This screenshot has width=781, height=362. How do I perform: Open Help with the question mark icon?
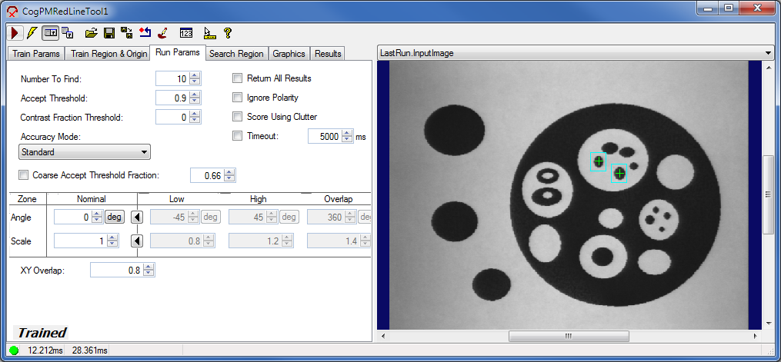tap(228, 33)
